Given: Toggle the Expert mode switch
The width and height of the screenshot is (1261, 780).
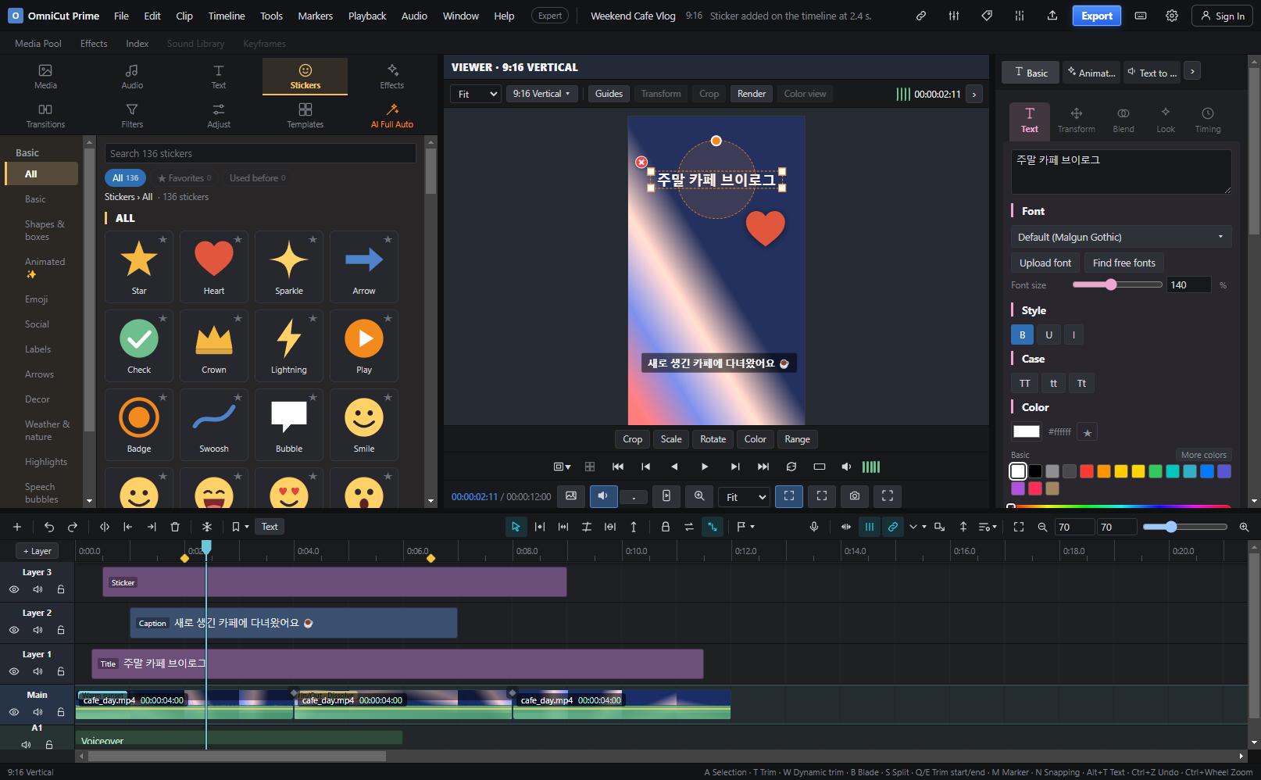Looking at the screenshot, I should tap(550, 16).
